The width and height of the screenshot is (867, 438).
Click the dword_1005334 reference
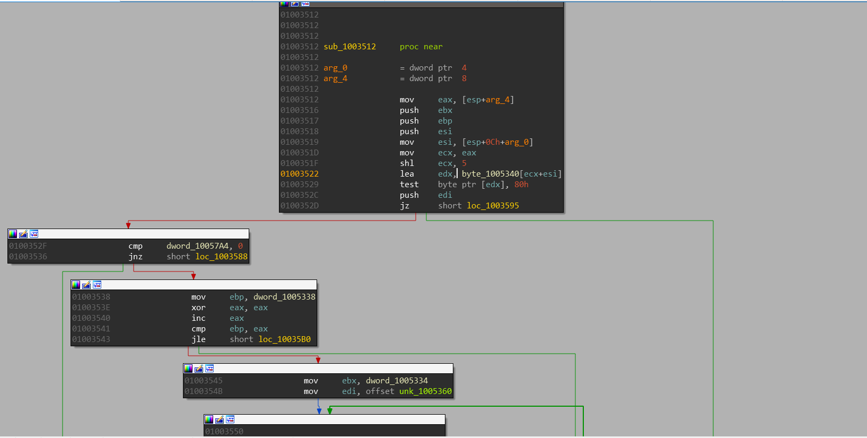coord(397,381)
